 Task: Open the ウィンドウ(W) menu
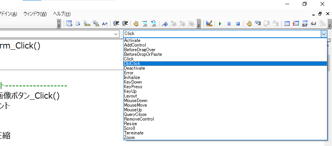tap(35, 14)
